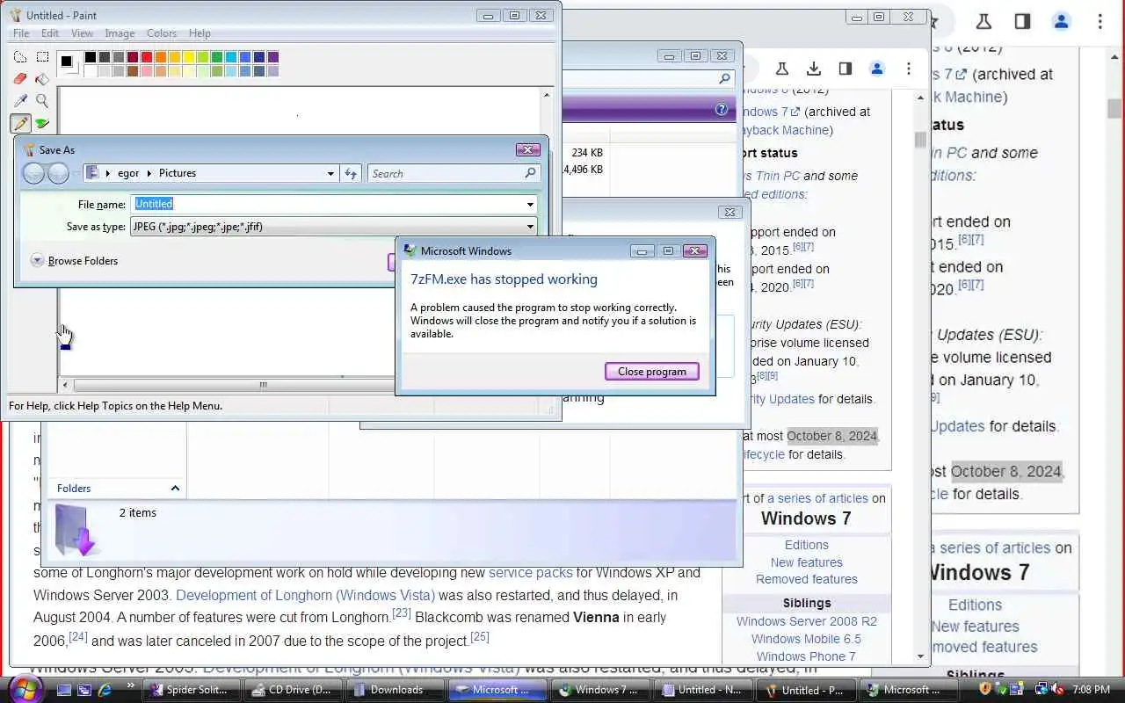Image resolution: width=1125 pixels, height=703 pixels.
Task: Open Paint's File menu
Action: pyautogui.click(x=21, y=33)
